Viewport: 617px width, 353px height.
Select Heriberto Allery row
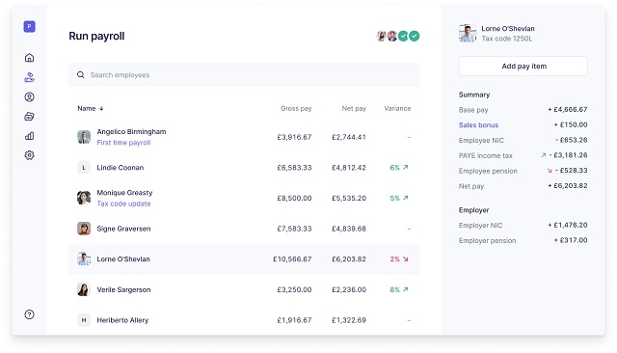point(244,320)
